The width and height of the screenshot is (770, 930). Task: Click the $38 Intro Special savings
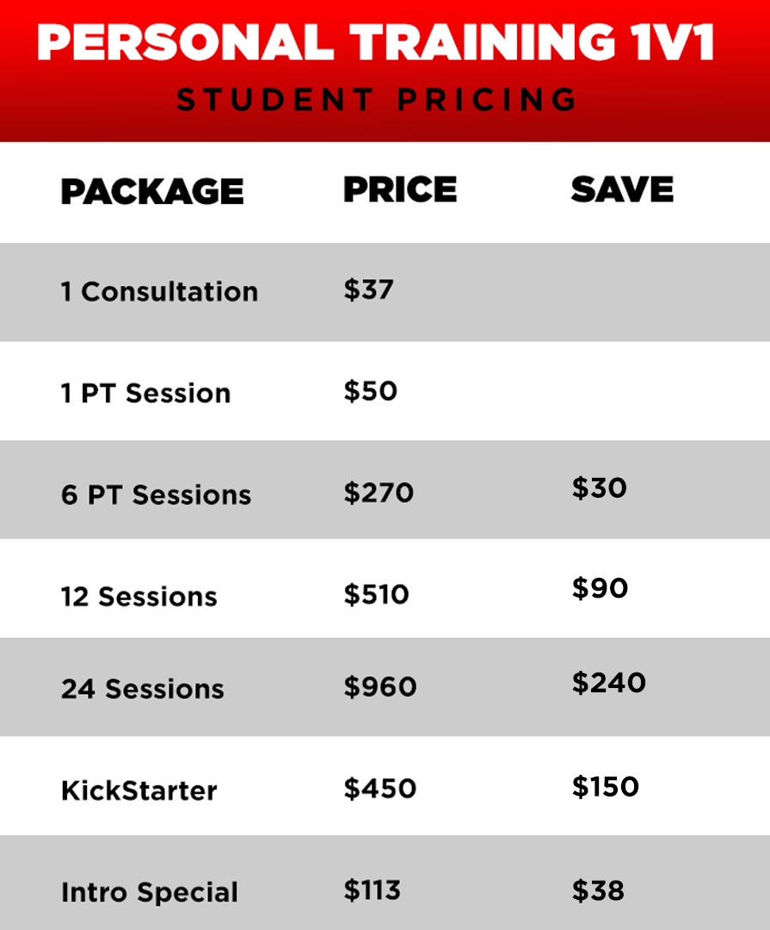click(598, 891)
